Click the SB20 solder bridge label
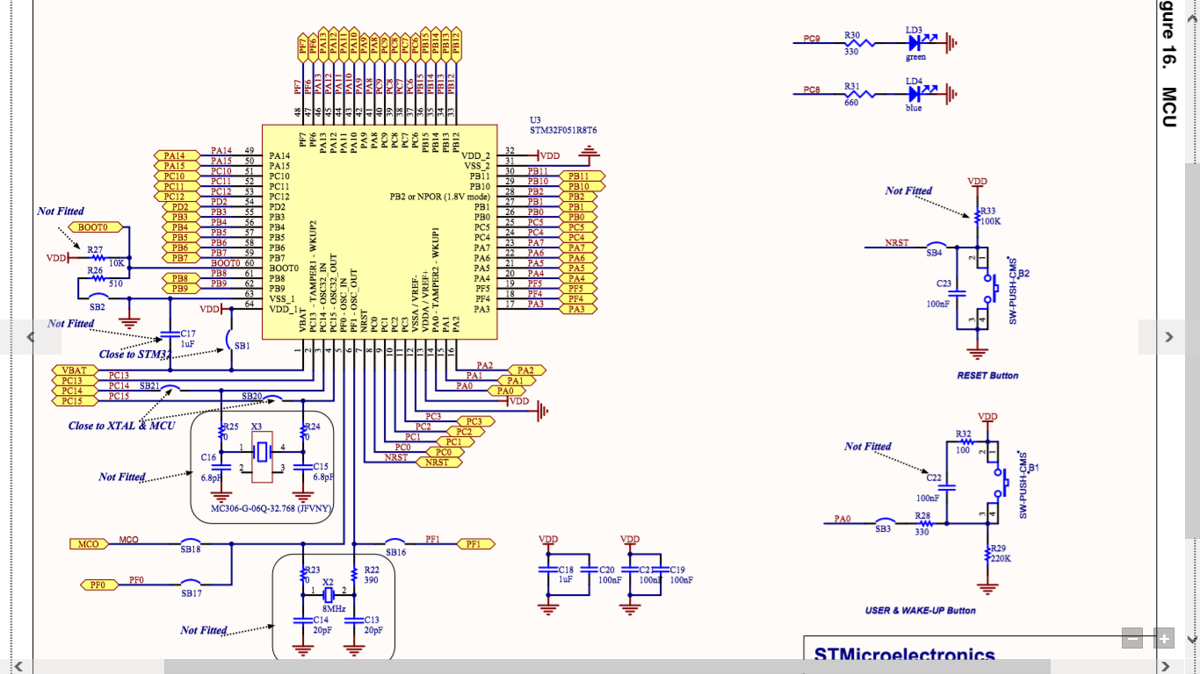This screenshot has height=674, width=1200. pyautogui.click(x=252, y=397)
